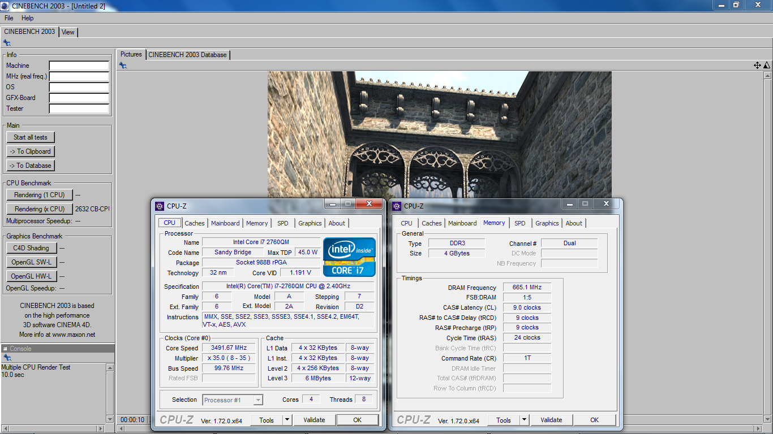The width and height of the screenshot is (773, 434).
Task: Click the Tester info field
Action: (x=79, y=109)
